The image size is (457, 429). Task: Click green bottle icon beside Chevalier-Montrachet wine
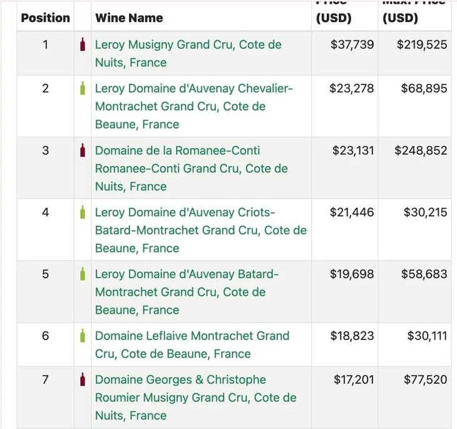click(83, 89)
